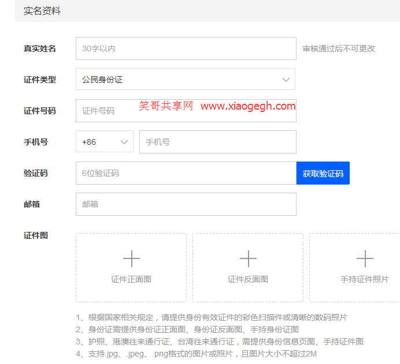
Task: Click instruction line 3 about 护照、港澳往来通行证
Action: coord(220,342)
